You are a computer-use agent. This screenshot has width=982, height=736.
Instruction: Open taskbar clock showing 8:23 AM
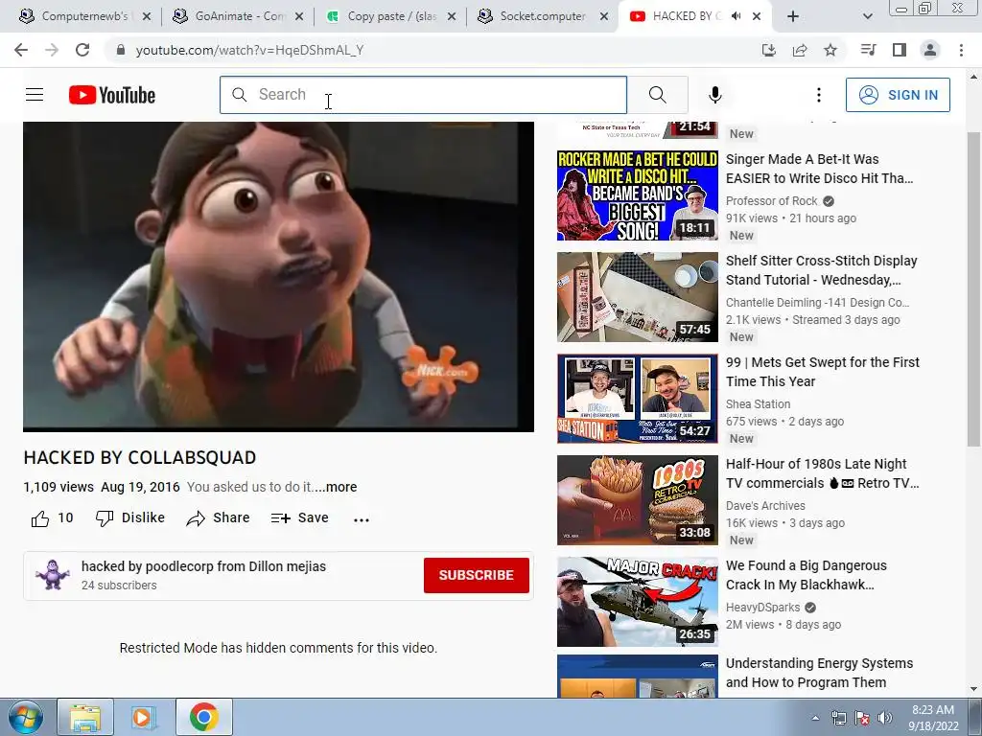click(x=933, y=718)
